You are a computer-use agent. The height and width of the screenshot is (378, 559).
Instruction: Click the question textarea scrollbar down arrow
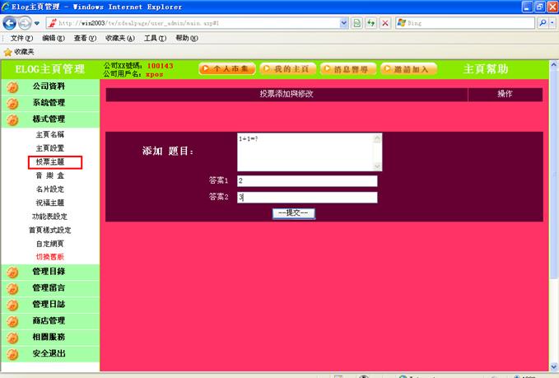pyautogui.click(x=378, y=165)
